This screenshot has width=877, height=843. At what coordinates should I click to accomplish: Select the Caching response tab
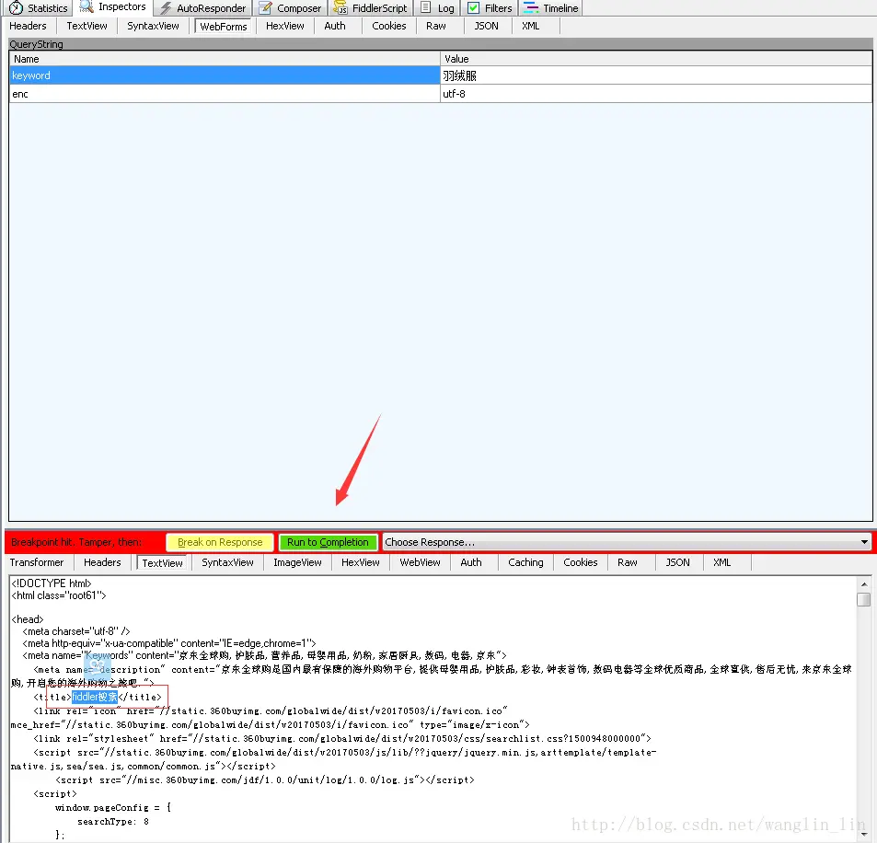[525, 562]
